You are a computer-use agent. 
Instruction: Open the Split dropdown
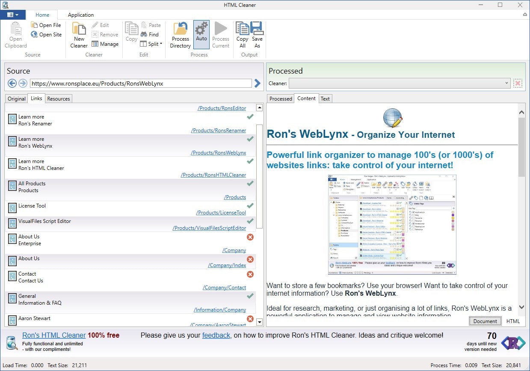click(x=151, y=44)
